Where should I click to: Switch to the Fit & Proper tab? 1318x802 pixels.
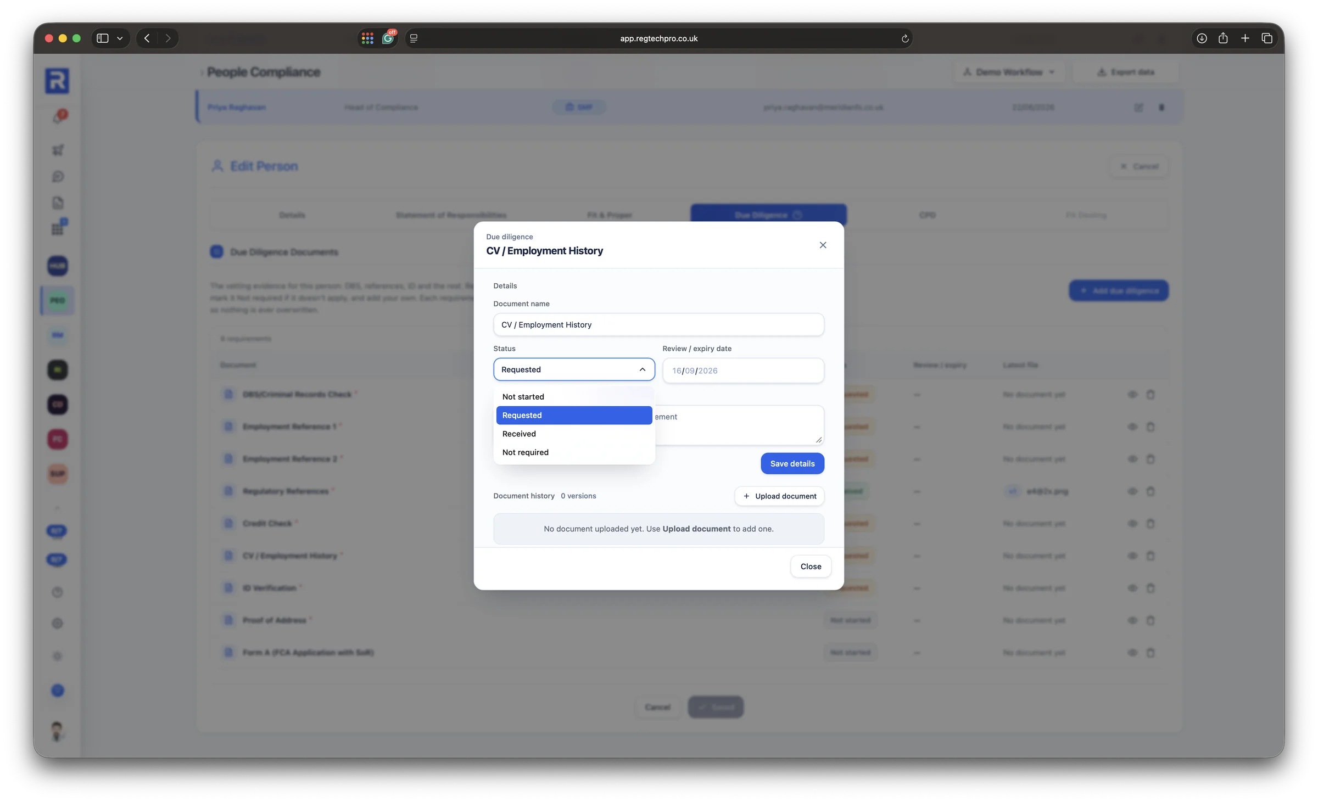coord(610,215)
